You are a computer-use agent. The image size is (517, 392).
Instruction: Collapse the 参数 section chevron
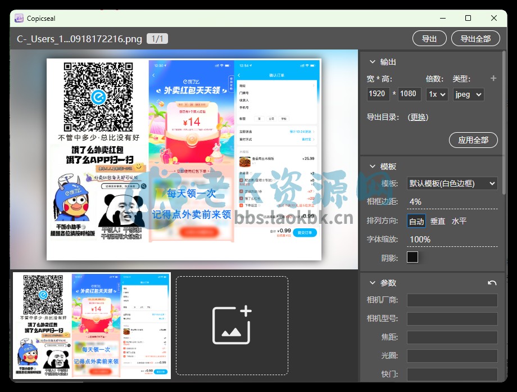tap(373, 283)
